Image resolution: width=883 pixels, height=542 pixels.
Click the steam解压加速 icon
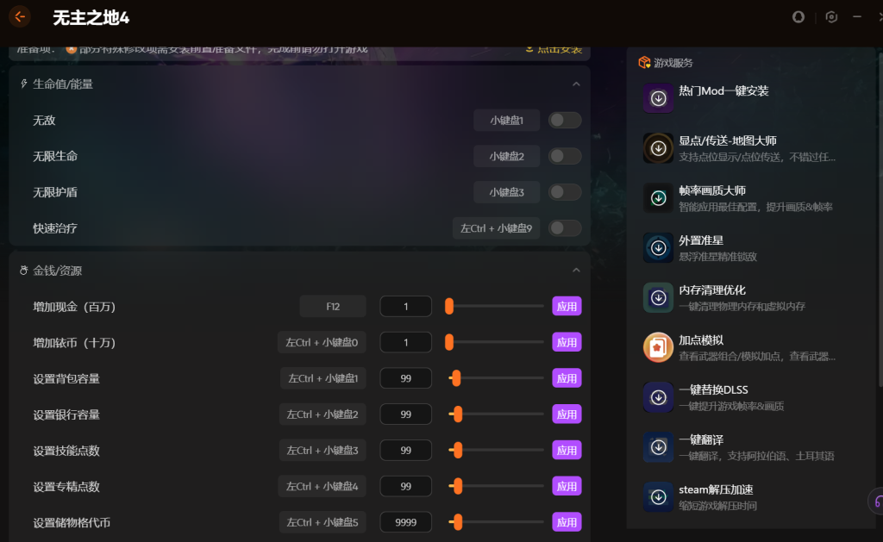tap(658, 497)
